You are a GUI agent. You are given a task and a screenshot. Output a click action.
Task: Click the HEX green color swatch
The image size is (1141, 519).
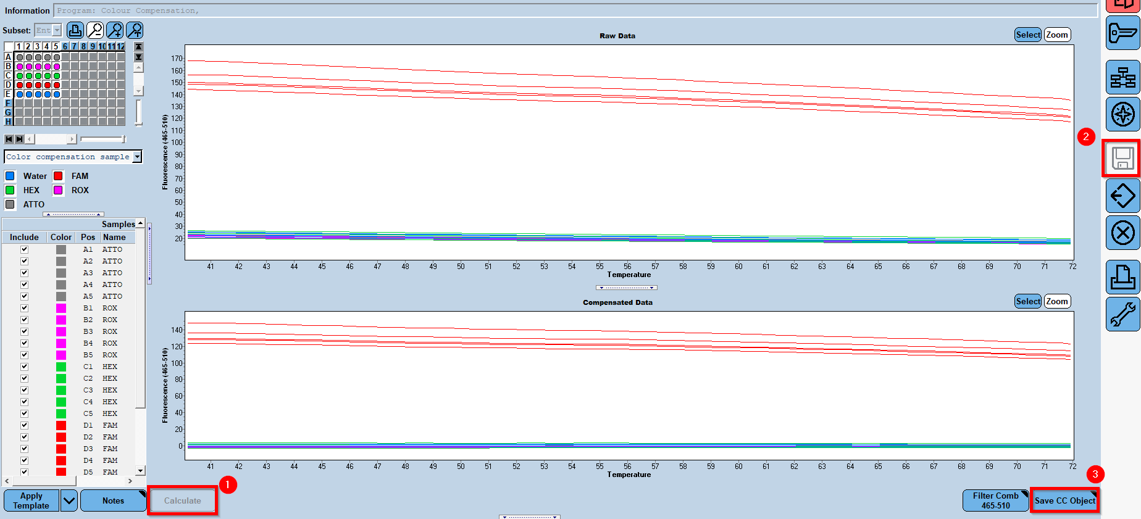coord(10,190)
